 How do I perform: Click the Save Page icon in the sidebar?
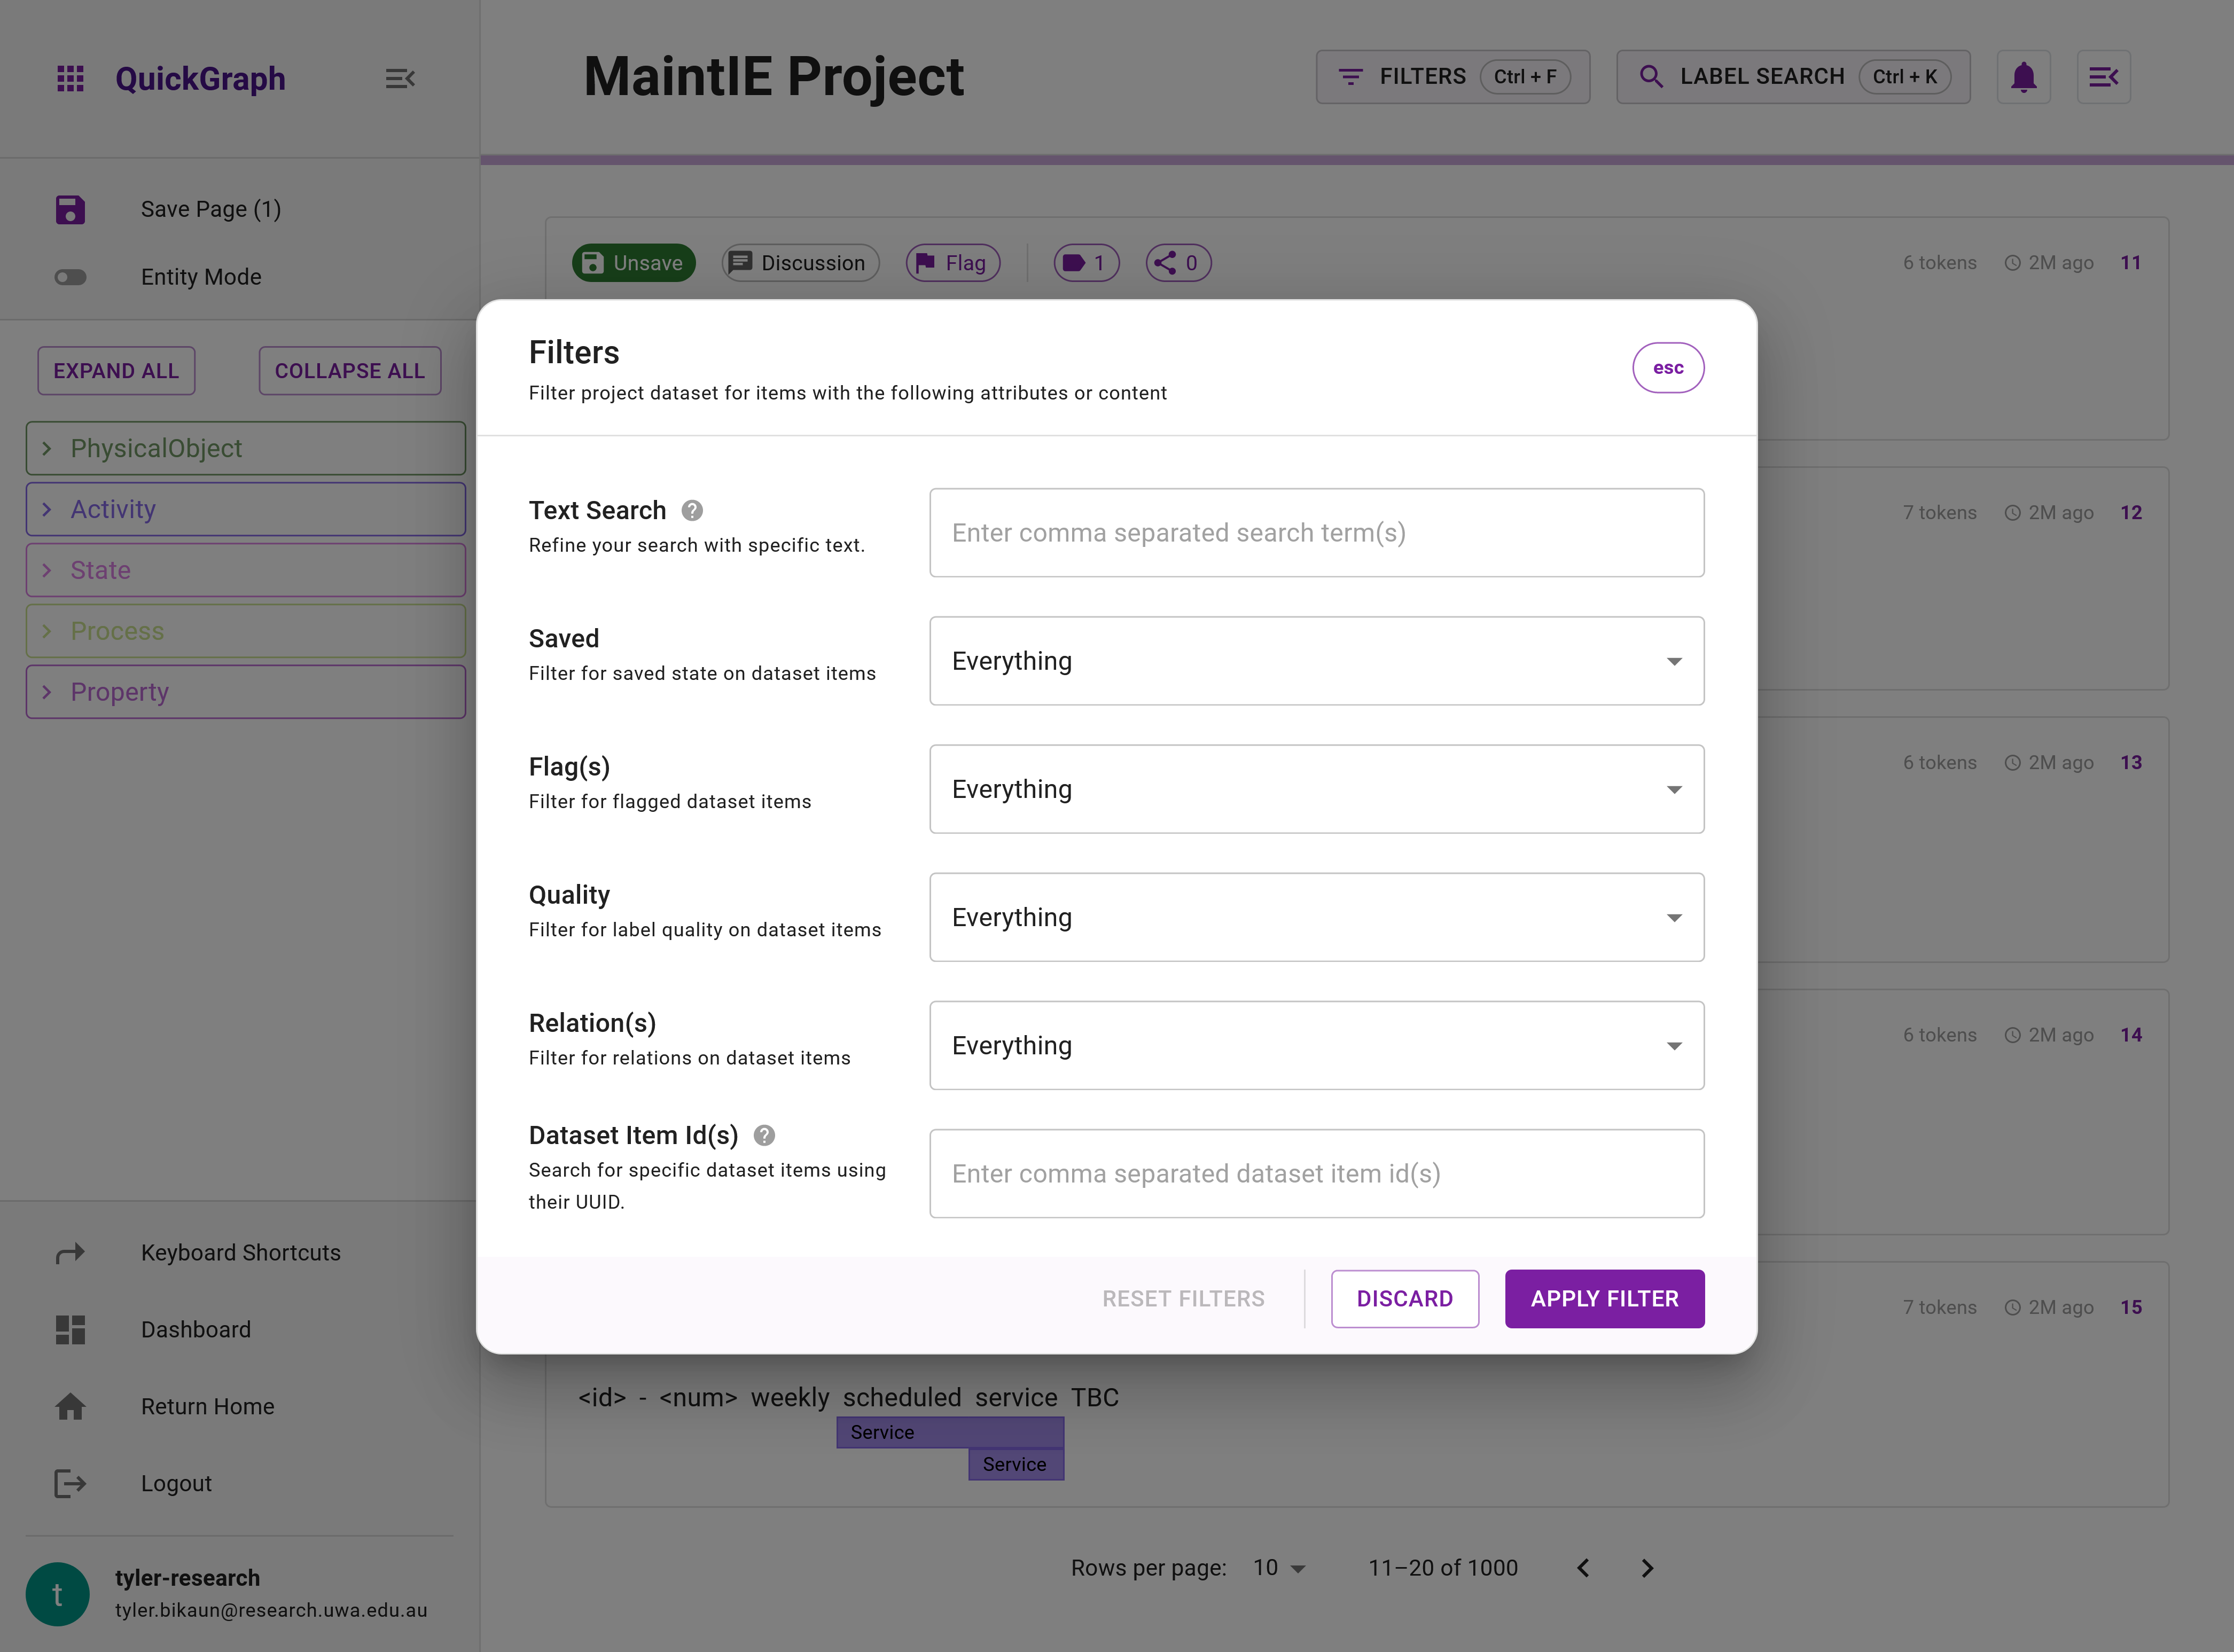(70, 209)
